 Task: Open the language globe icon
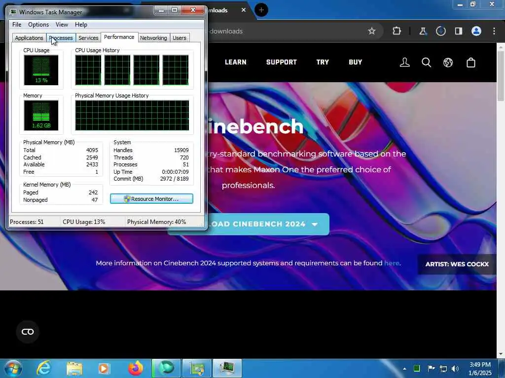point(448,63)
